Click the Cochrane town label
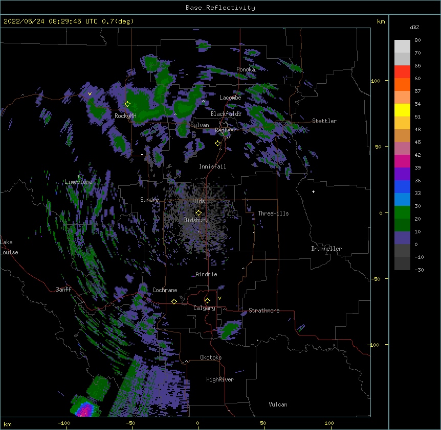Screen dimensions: 441x430 point(165,290)
